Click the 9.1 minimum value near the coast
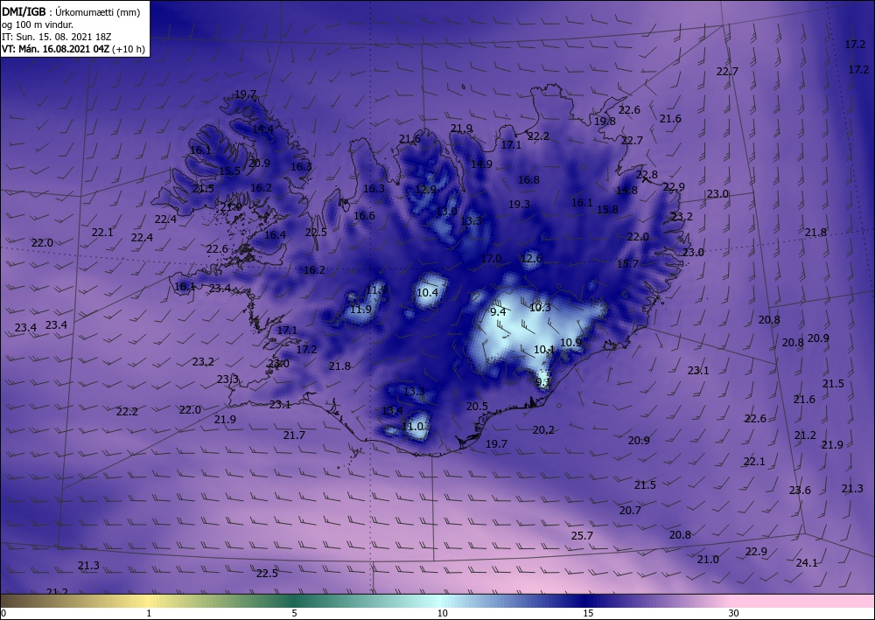The width and height of the screenshot is (875, 620). tap(543, 382)
